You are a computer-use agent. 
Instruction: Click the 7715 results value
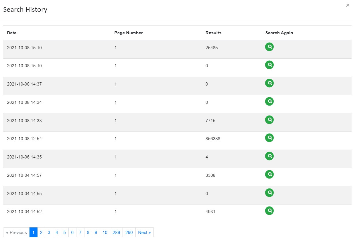(210, 121)
